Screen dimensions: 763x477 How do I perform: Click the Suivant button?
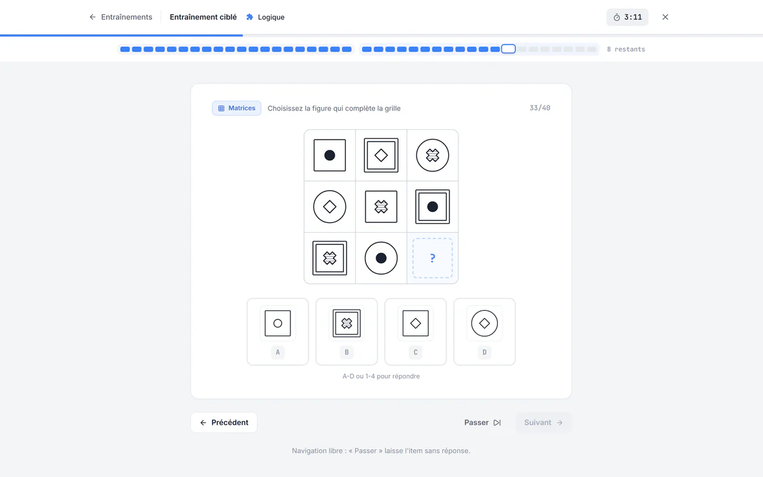click(544, 423)
